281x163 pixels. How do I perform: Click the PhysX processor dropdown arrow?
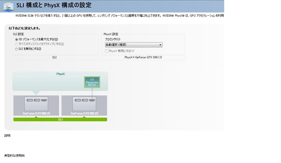[x=160, y=45]
